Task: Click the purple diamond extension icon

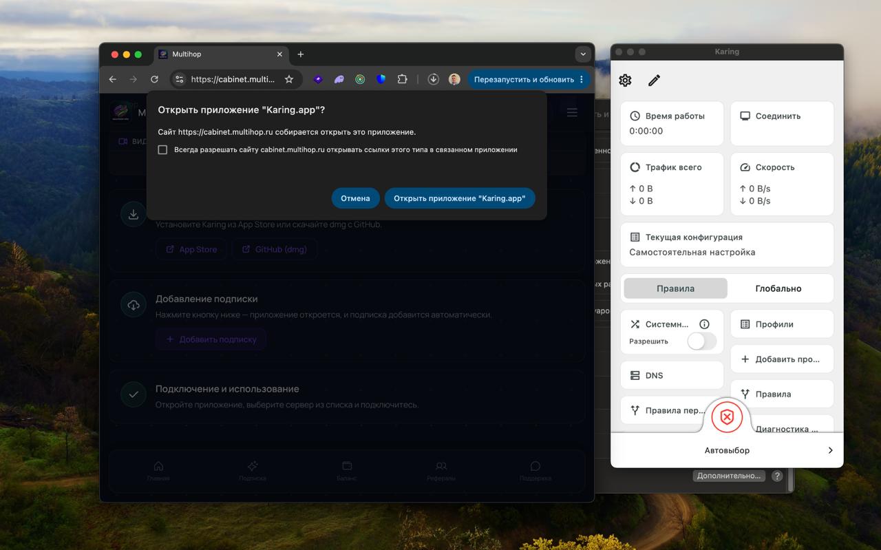Action: tap(318, 80)
